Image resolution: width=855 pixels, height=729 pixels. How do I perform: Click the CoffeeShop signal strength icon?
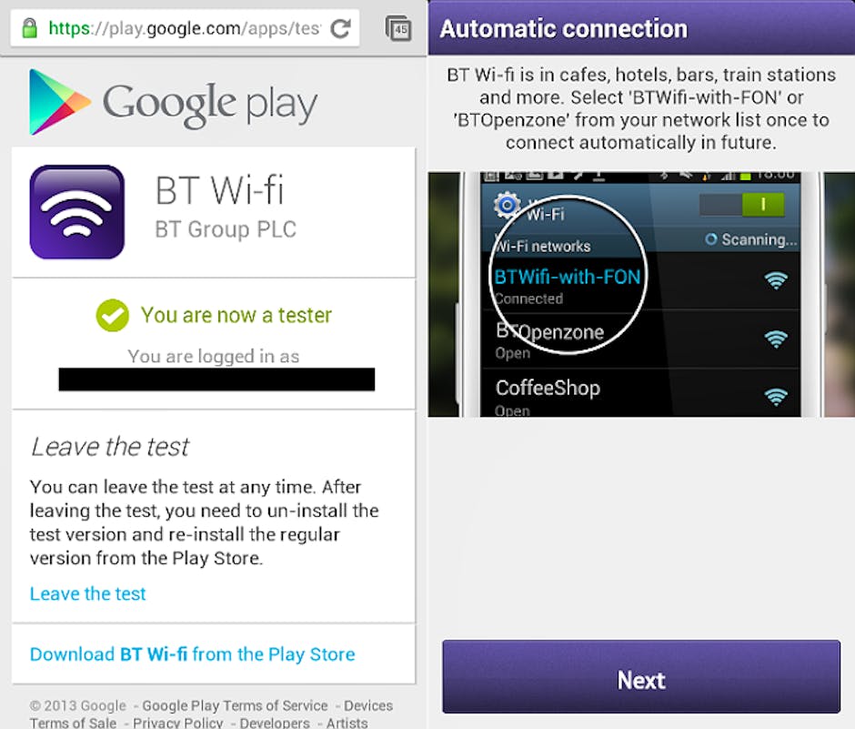tap(775, 397)
